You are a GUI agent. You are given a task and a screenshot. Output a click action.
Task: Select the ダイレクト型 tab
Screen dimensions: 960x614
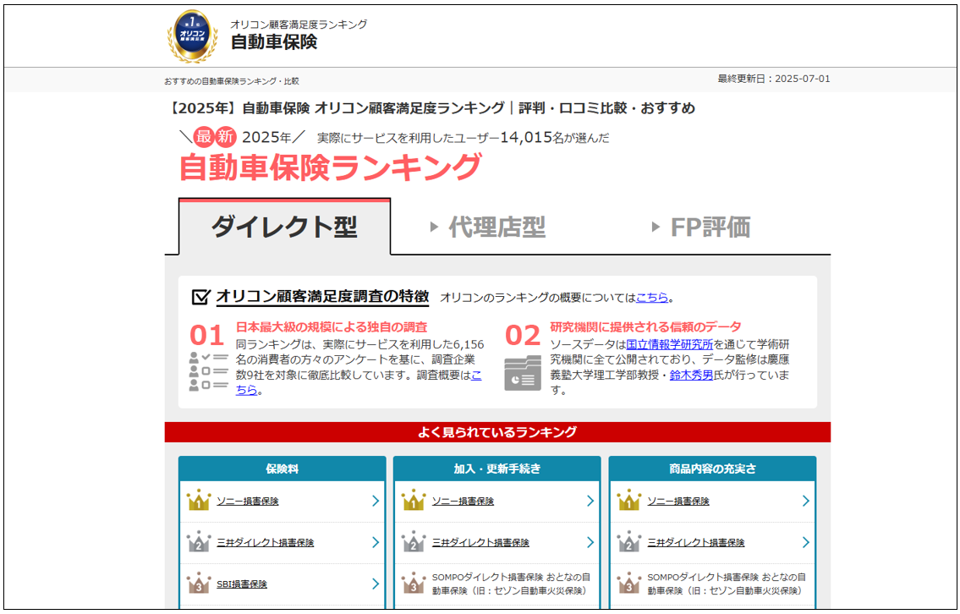pyautogui.click(x=284, y=228)
